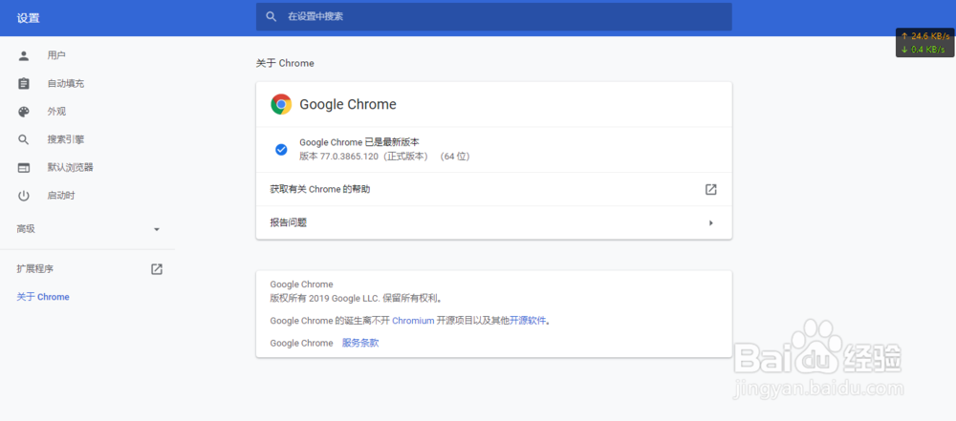
Task: Click the 外观 palette icon
Action: (24, 112)
